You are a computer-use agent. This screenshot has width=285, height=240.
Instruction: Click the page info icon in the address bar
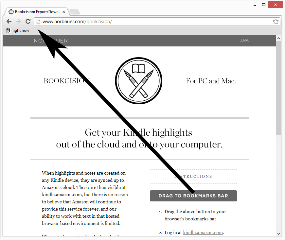[x=38, y=22]
